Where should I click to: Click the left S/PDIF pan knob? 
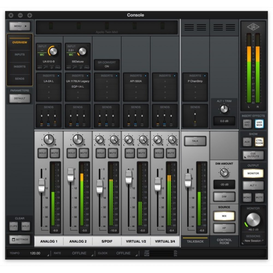point(100,140)
